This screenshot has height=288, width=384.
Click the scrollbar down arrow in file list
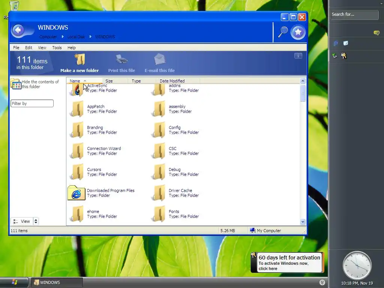(303, 222)
